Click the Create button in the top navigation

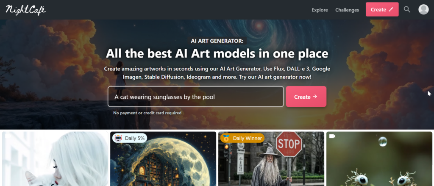pyautogui.click(x=382, y=9)
